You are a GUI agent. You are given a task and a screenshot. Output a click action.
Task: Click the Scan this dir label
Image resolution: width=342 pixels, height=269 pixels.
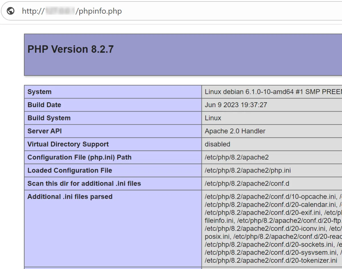[84, 184]
